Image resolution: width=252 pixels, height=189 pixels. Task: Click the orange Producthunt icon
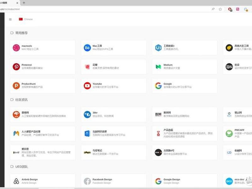[16, 86]
